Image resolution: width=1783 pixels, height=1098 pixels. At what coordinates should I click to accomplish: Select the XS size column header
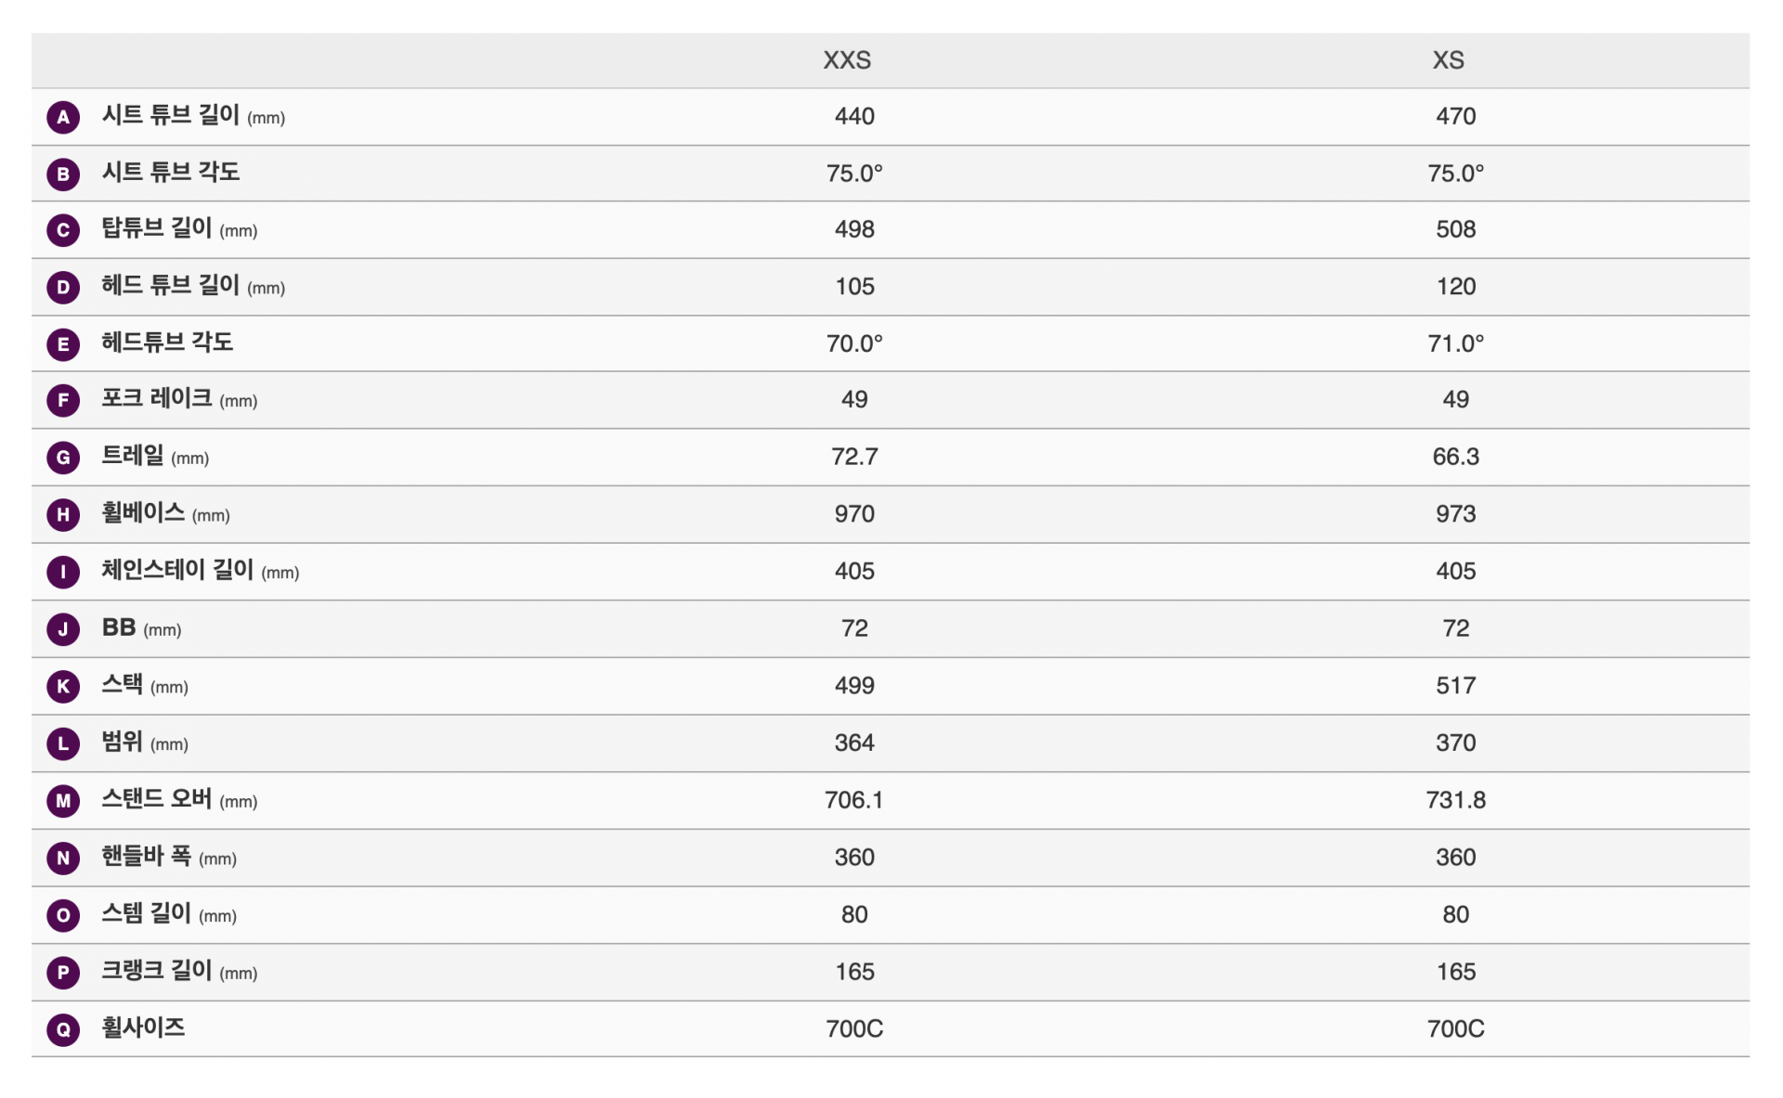coord(1448,60)
